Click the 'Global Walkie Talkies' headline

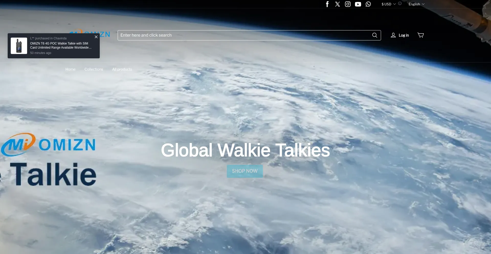[245, 150]
